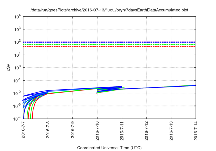The image size is (216, 151).
Task: Click the 10^2 y-axis tick label
Action: click(x=17, y=42)
